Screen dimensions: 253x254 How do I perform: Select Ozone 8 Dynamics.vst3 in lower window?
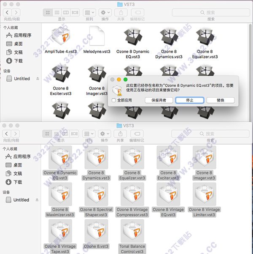point(96,157)
